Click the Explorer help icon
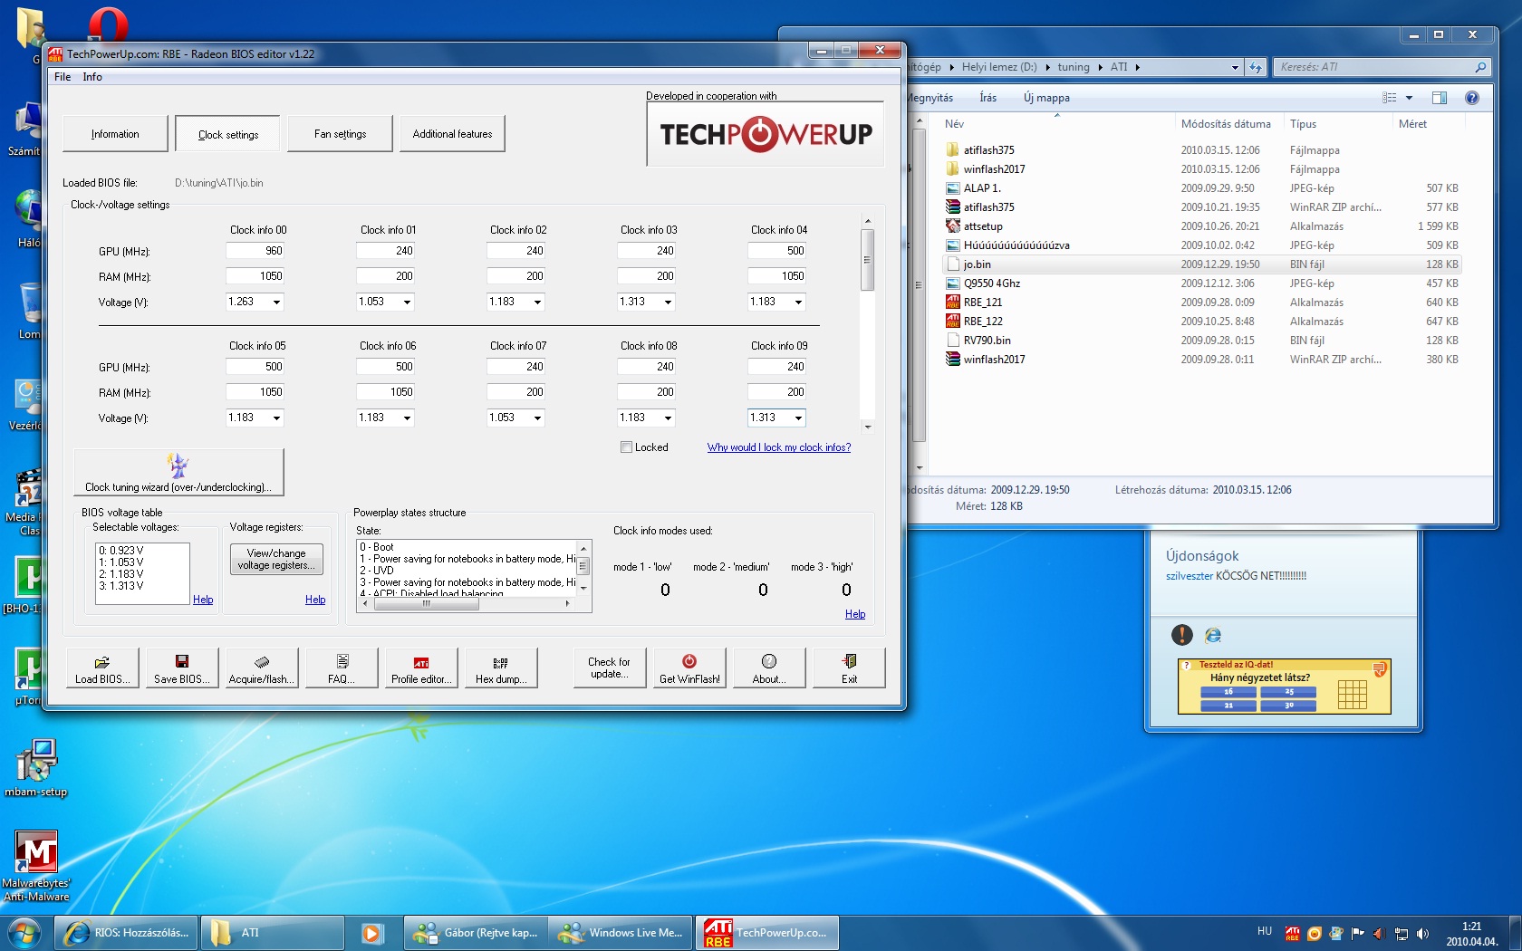1522x951 pixels. [x=1472, y=98]
